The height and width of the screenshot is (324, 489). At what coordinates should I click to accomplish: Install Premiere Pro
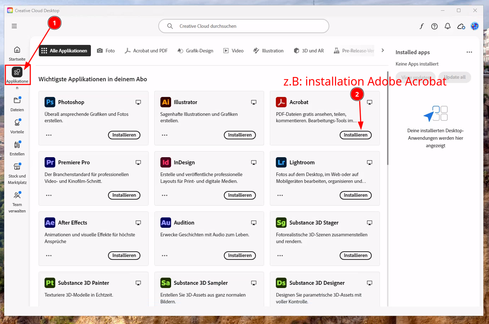coord(124,195)
